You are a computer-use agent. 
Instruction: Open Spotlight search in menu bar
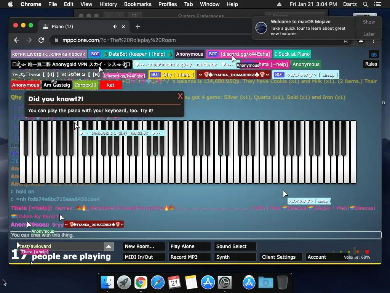(365, 4)
